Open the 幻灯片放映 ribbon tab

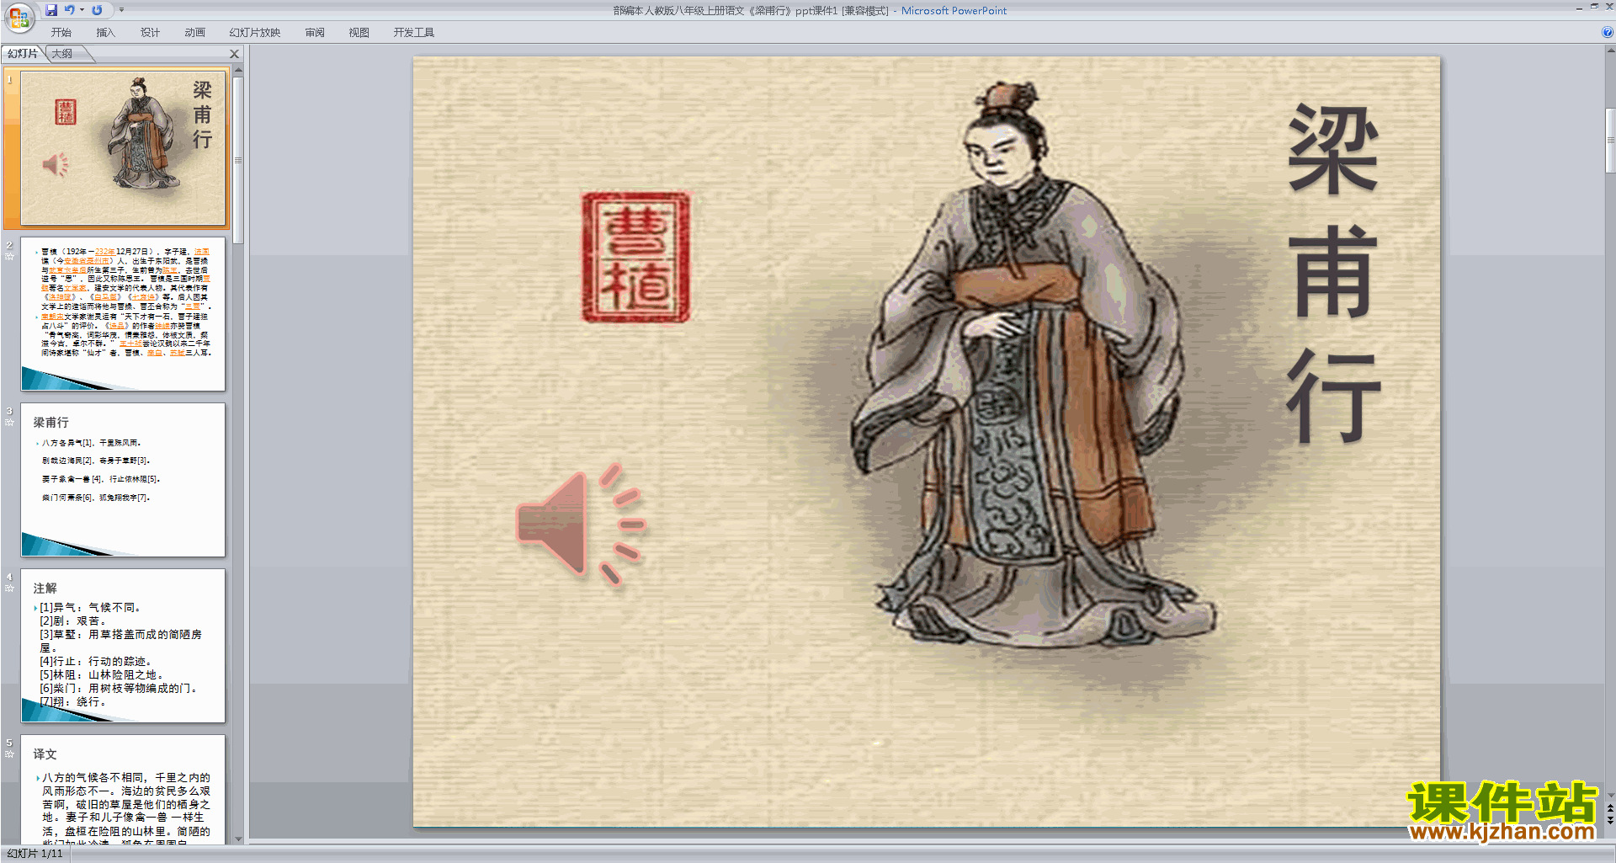tap(254, 33)
